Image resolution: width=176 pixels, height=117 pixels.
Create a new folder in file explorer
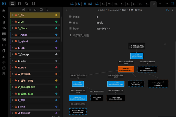[x=29, y=10]
